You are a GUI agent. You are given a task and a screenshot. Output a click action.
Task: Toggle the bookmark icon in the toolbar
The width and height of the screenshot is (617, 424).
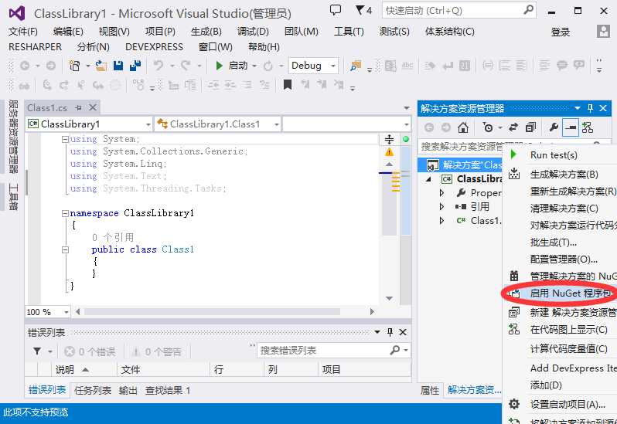pos(288,84)
